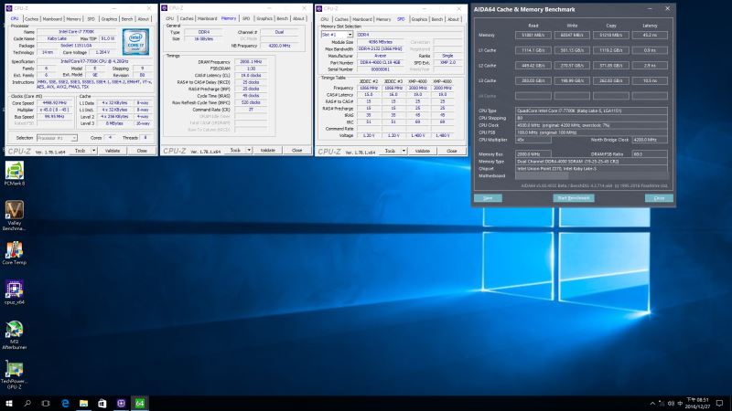Viewport: 732px width, 411px height.
Task: Open the volume control in system tray
Action: click(671, 404)
